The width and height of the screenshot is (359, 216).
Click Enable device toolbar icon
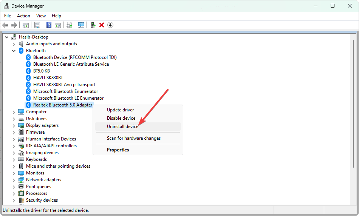coord(93,25)
